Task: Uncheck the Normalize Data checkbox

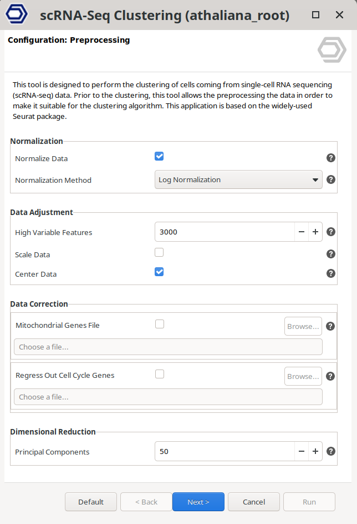Action: click(x=159, y=156)
